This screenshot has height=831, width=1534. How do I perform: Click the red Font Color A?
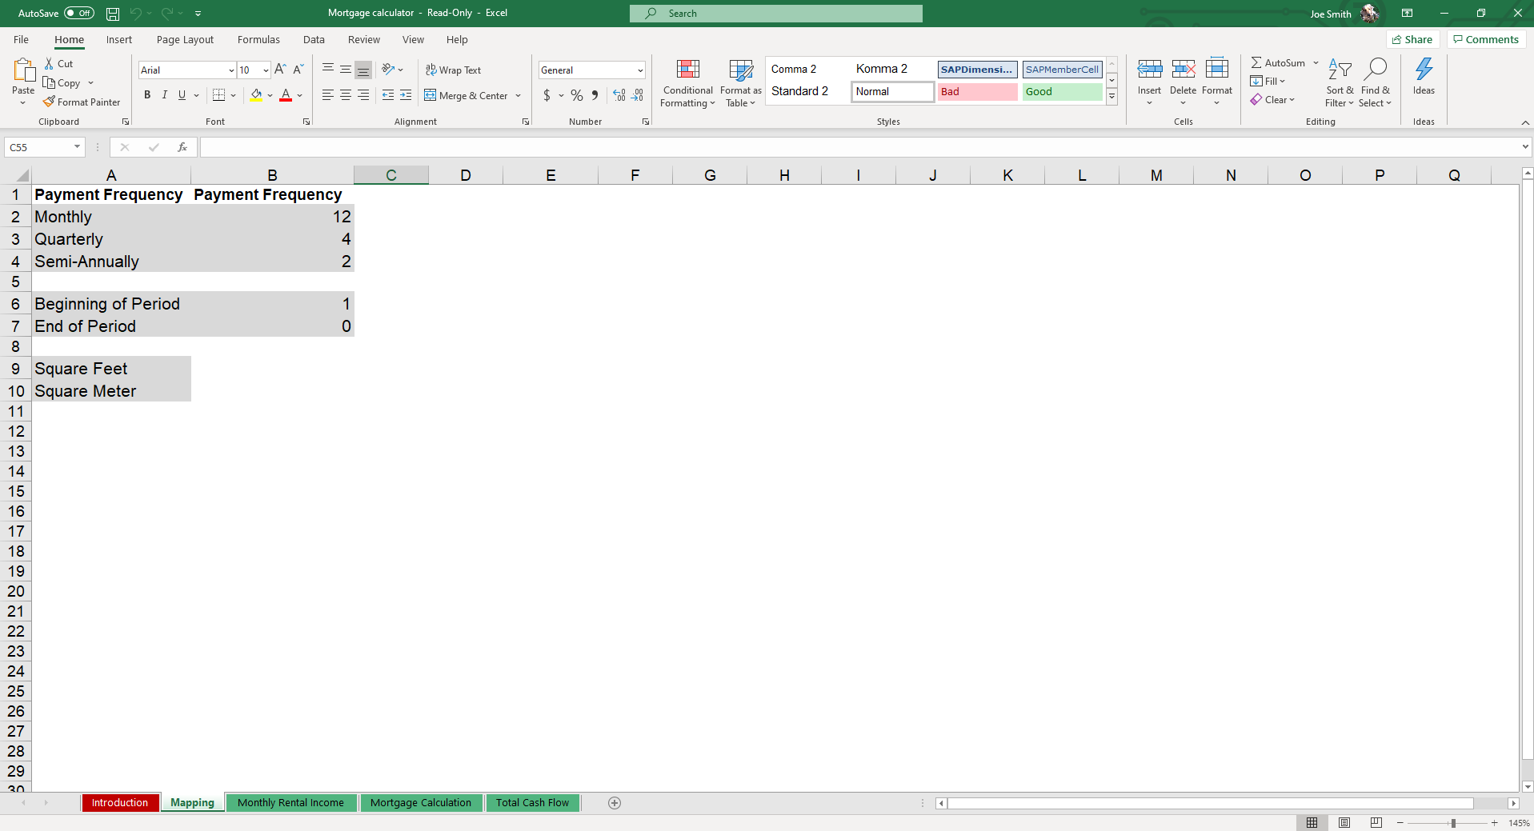[x=286, y=95]
